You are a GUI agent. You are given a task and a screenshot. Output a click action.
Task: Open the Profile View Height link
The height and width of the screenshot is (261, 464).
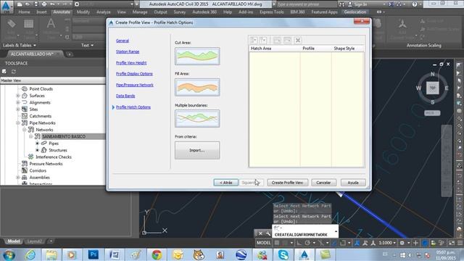point(131,63)
